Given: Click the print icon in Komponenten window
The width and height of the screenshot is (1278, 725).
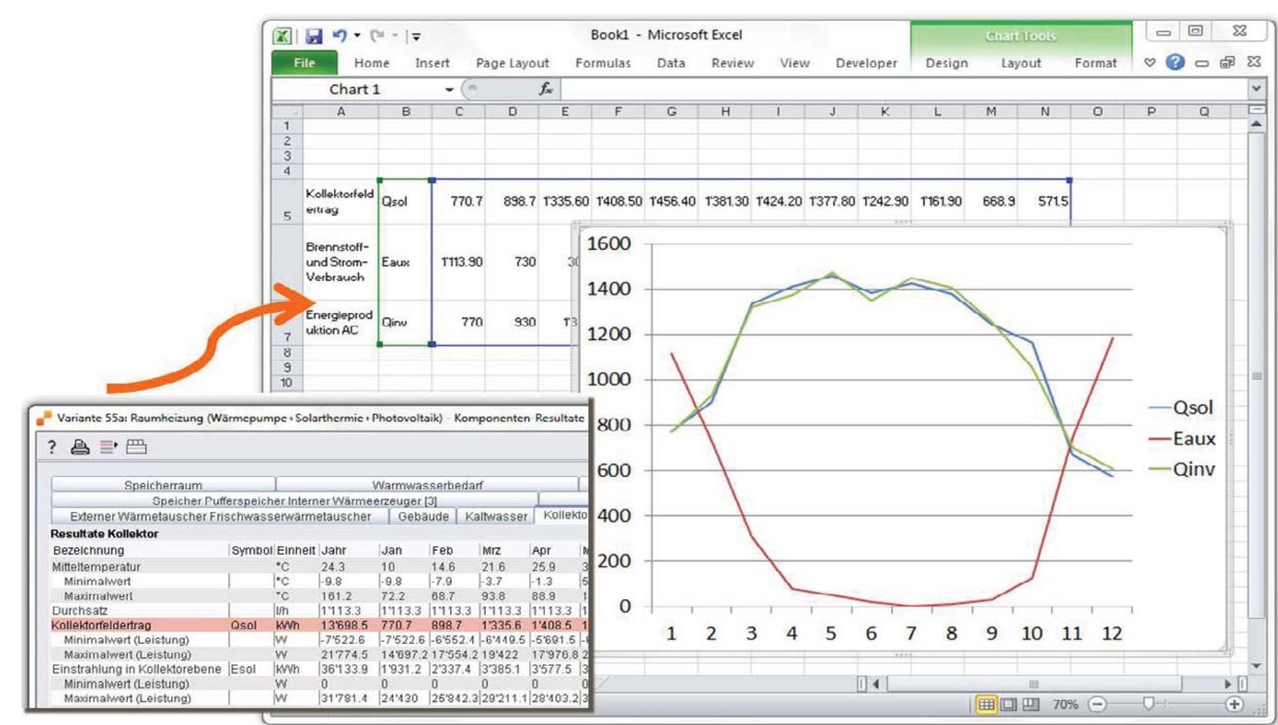Looking at the screenshot, I should tap(80, 447).
